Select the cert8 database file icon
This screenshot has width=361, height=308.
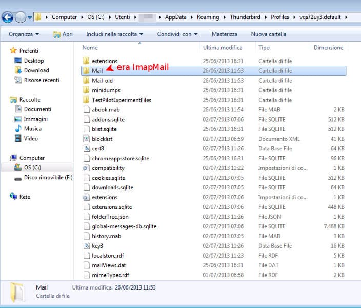coord(86,148)
